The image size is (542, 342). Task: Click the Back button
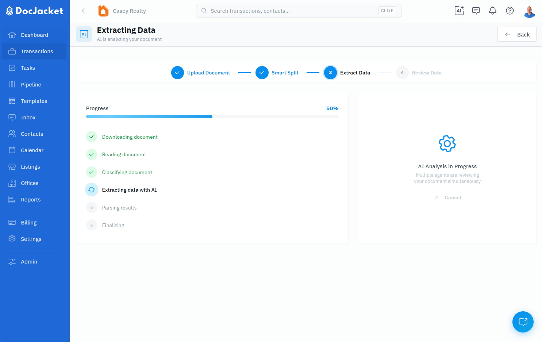click(x=517, y=34)
